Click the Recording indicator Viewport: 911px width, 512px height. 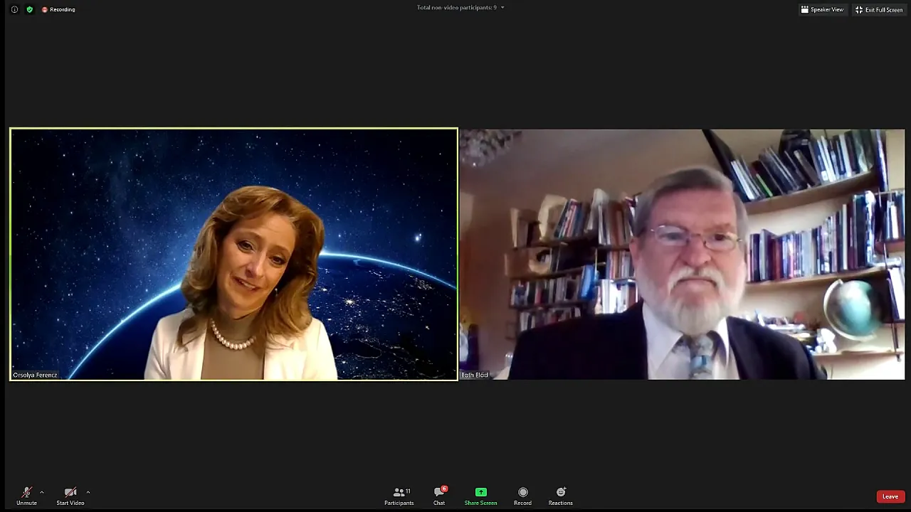58,9
